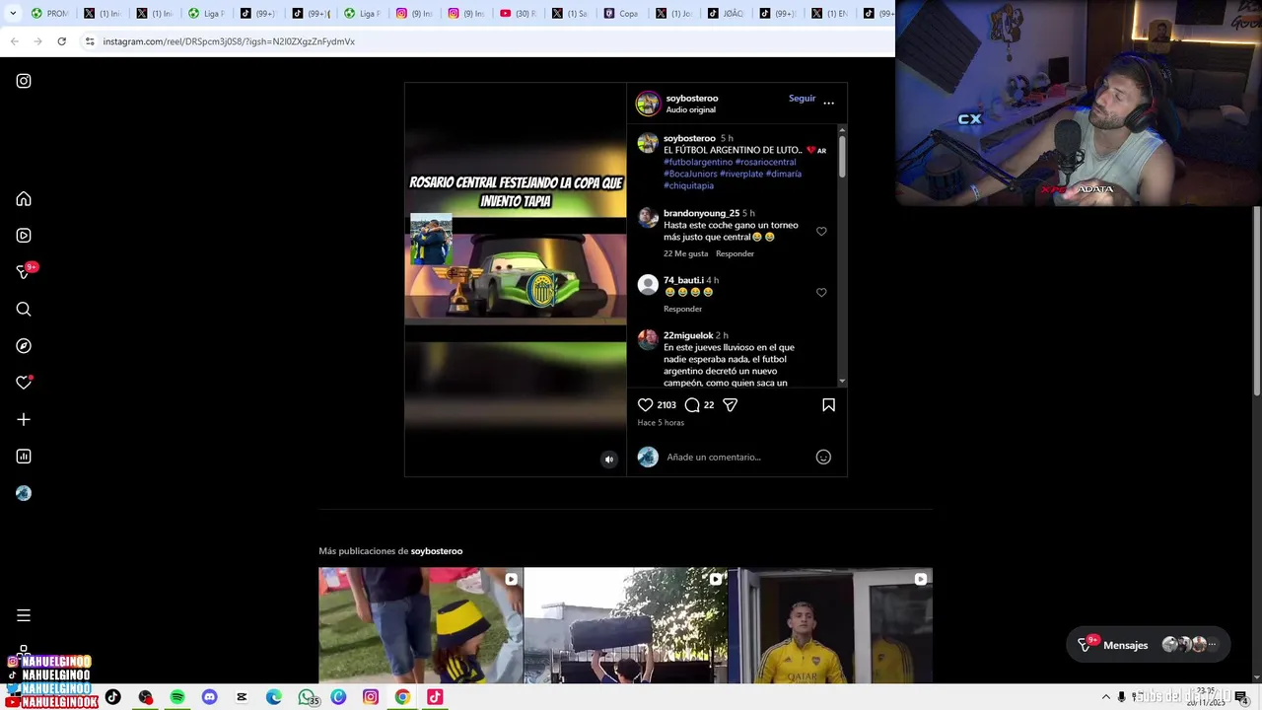This screenshot has height=710, width=1262.
Task: Toggle the reel's mute speaker button
Action: point(608,459)
